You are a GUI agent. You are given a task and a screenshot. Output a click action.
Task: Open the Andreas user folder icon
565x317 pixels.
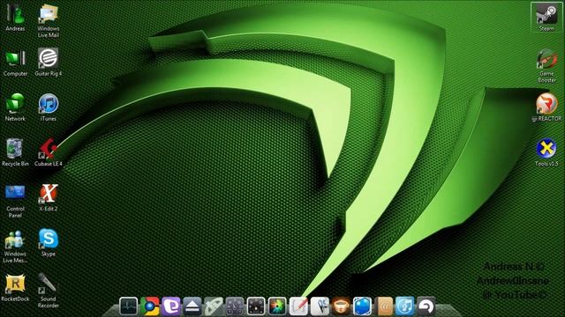15,14
